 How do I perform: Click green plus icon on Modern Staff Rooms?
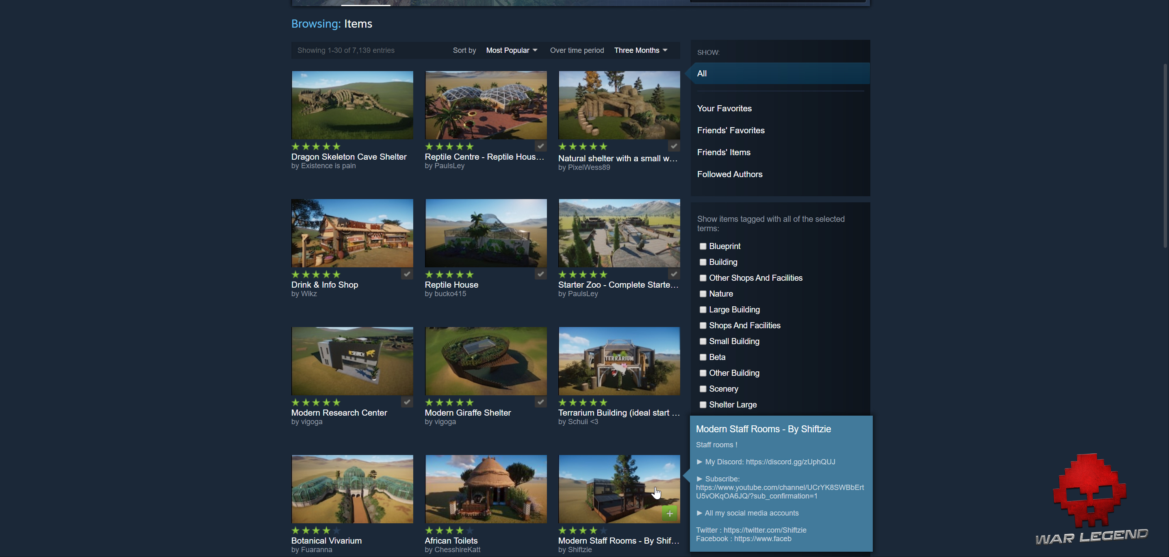669,513
